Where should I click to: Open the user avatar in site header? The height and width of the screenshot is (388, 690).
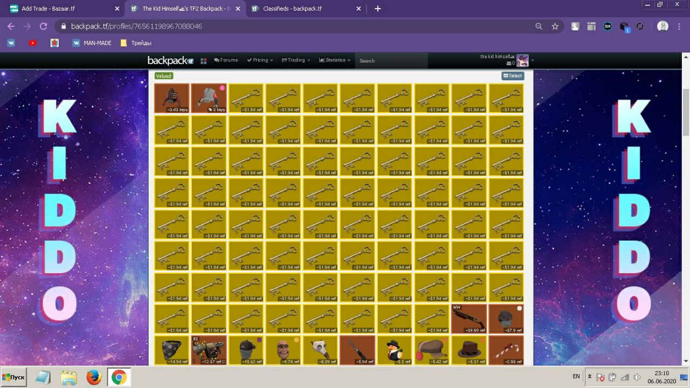(522, 61)
